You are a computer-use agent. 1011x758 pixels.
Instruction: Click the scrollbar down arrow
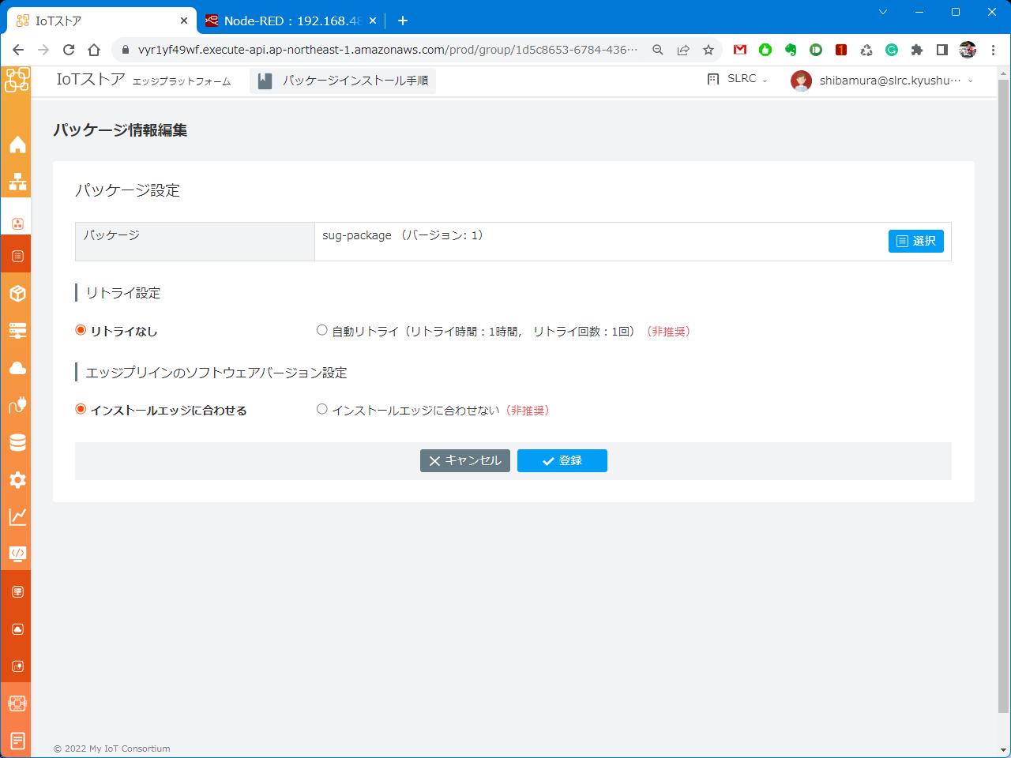pos(1004,749)
